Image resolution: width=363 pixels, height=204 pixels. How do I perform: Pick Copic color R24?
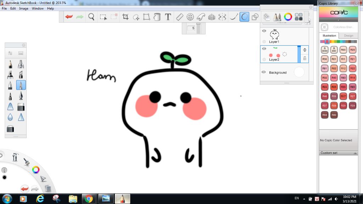click(325, 87)
